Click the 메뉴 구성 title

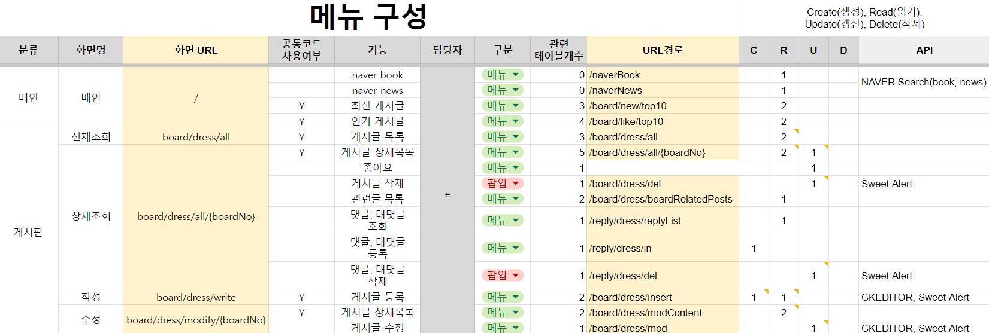pyautogui.click(x=369, y=17)
